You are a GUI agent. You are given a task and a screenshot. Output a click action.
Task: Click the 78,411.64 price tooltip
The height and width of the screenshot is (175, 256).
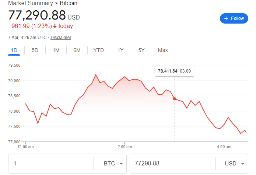point(168,71)
